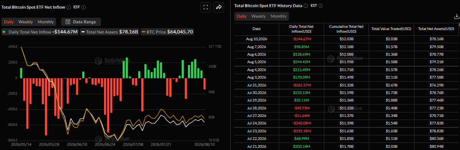The width and height of the screenshot is (460, 150).
Task: Open info icon beside Net Inflow chart title
Action: 69,7
